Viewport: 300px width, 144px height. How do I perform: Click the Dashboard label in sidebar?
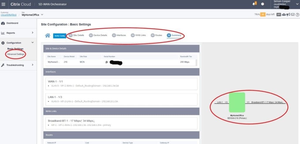pos(12,23)
